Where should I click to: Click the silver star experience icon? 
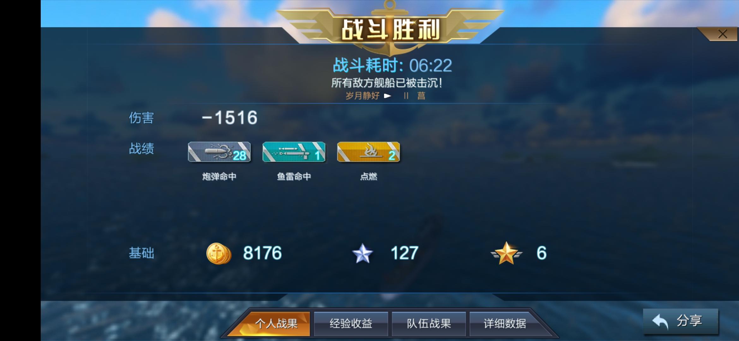coord(363,253)
